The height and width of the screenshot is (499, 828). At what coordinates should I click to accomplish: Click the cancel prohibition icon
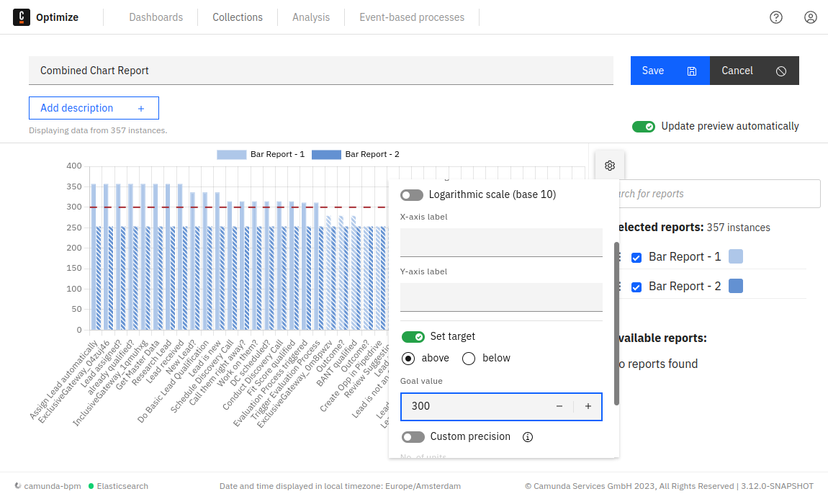pyautogui.click(x=780, y=71)
